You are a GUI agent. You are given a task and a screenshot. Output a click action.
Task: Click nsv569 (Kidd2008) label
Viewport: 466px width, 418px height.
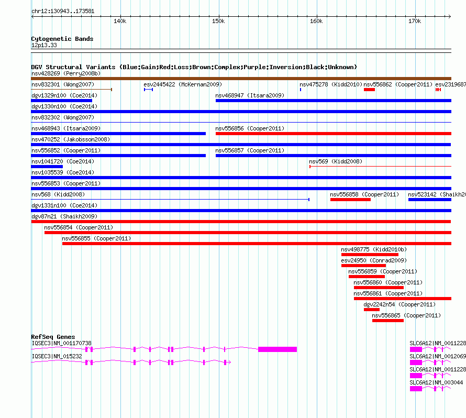[336, 161]
